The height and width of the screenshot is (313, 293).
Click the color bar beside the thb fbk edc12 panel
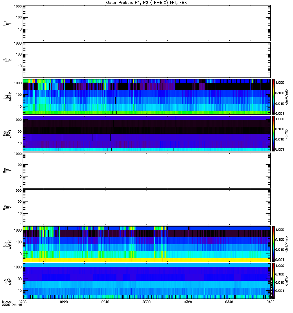[273, 97]
